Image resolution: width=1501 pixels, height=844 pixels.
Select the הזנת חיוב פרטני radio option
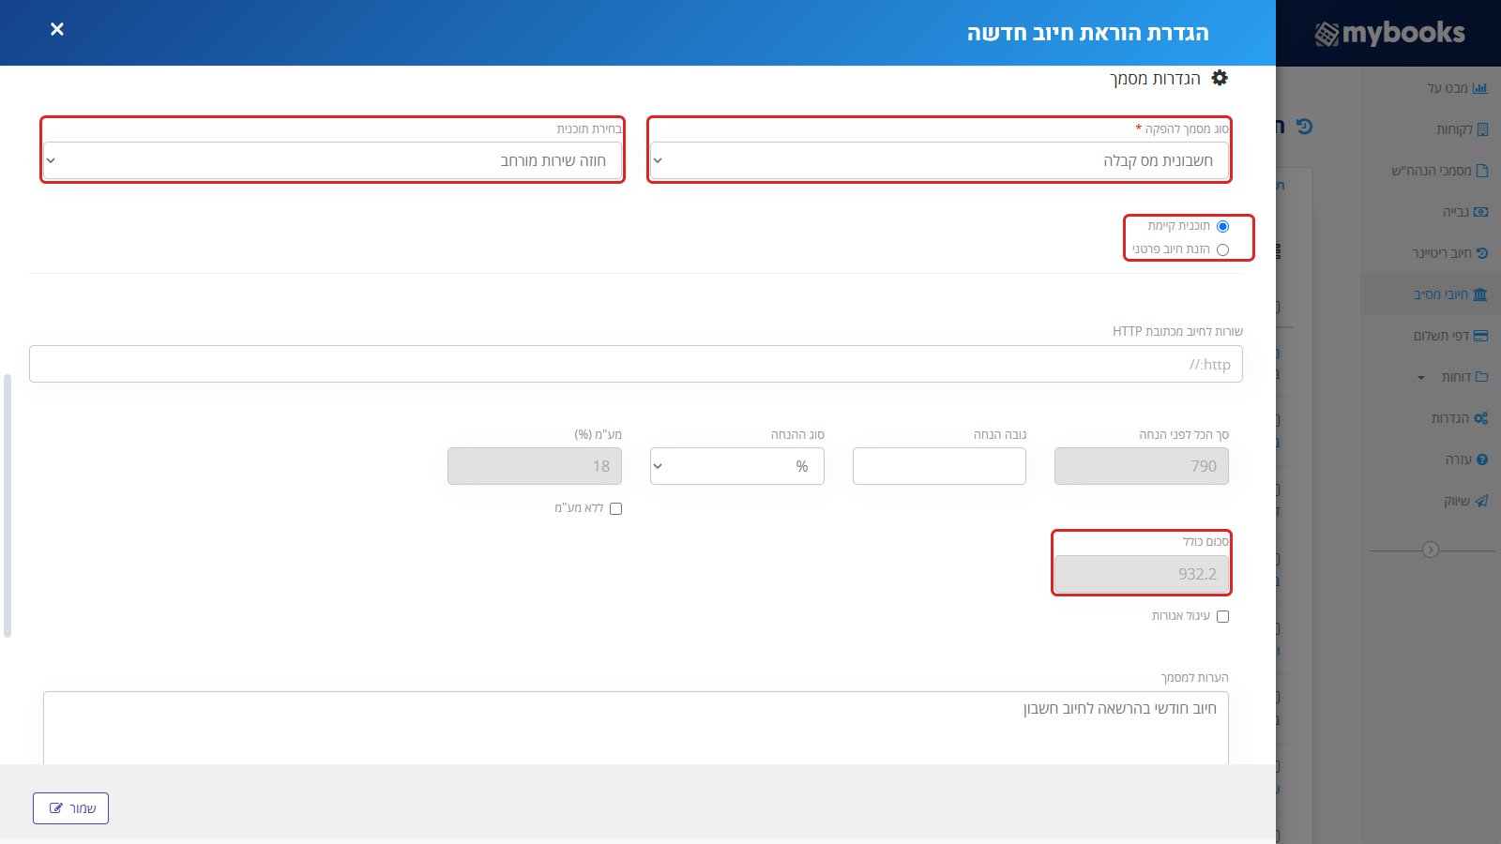point(1222,249)
